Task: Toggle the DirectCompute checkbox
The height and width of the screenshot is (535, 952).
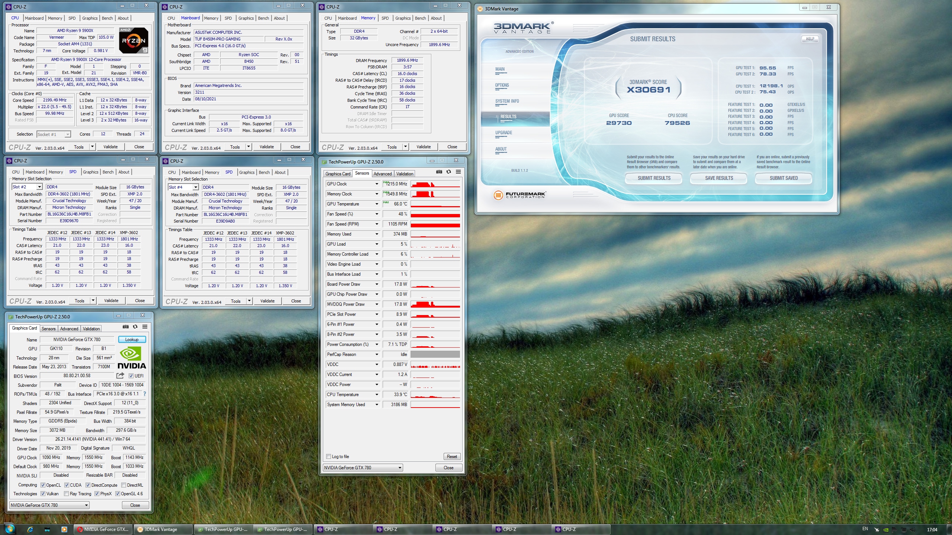Action: tap(88, 485)
